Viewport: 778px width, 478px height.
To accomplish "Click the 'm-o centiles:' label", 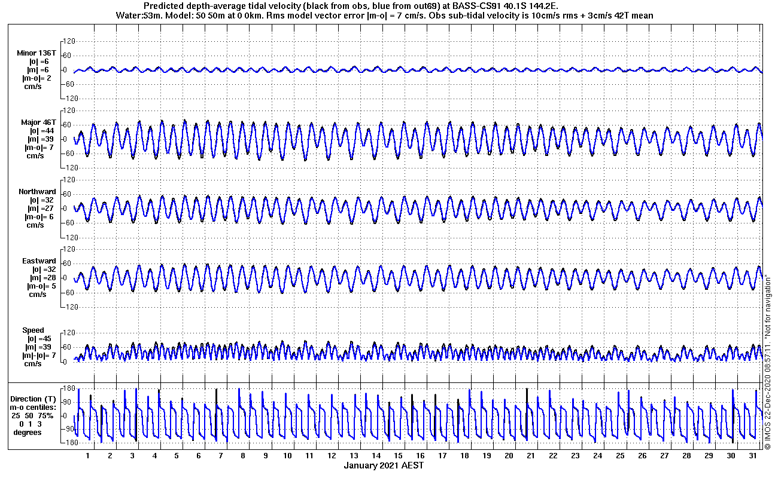I will (34, 407).
